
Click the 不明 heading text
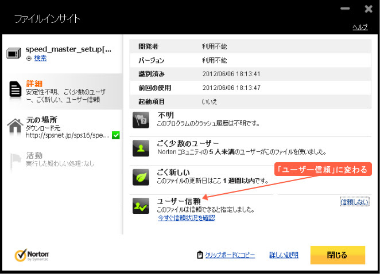165,115
